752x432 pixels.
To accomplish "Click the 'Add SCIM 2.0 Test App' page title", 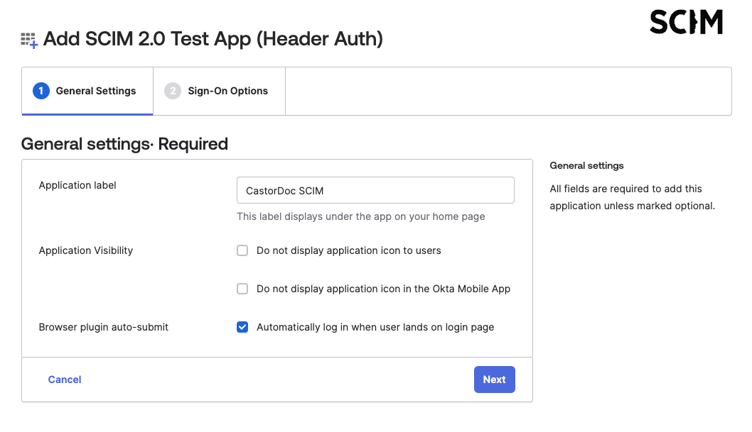I will 213,38.
